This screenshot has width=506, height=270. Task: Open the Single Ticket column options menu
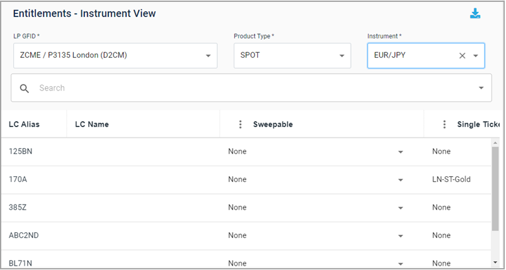(x=444, y=125)
